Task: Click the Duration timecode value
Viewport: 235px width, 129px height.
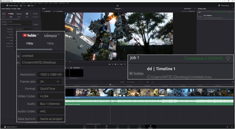Action: point(192,11)
